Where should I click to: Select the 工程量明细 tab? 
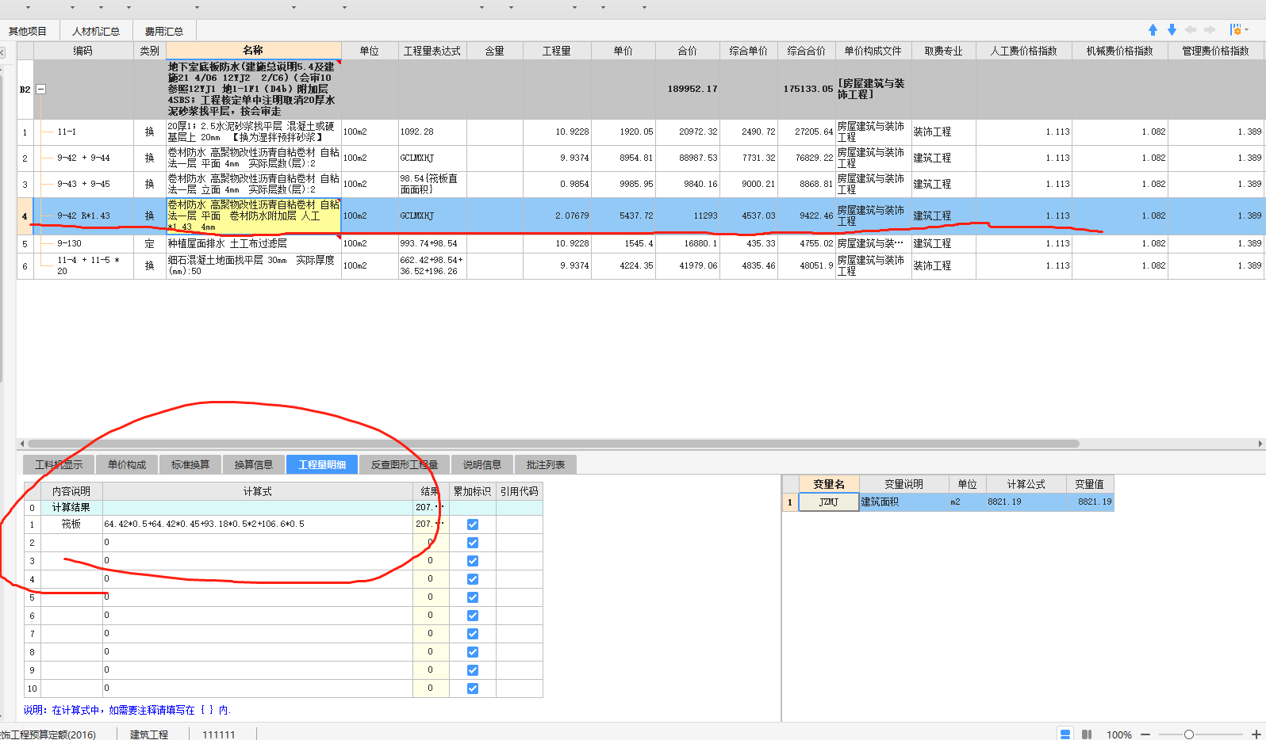pos(322,464)
